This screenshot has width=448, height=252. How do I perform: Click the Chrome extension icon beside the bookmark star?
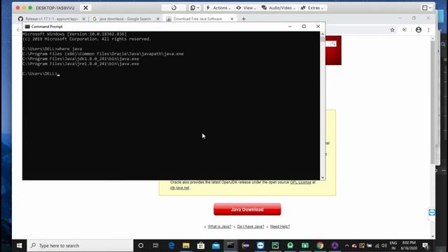(x=405, y=29)
